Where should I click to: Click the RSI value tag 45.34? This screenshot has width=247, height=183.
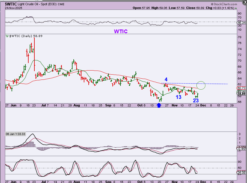(x=242, y=23)
